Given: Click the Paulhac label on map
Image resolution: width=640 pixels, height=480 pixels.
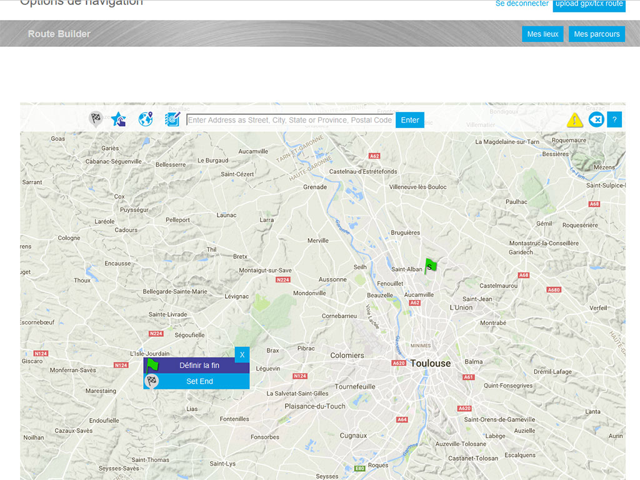Looking at the screenshot, I should click(516, 202).
